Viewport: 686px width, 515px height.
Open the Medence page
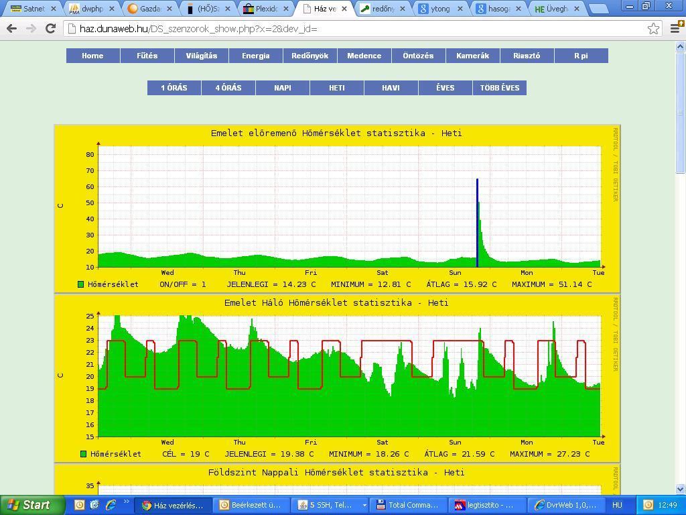point(364,56)
